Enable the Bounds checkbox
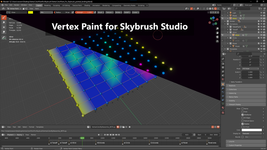The width and height of the screenshot is (267, 150). click(x=243, y=137)
